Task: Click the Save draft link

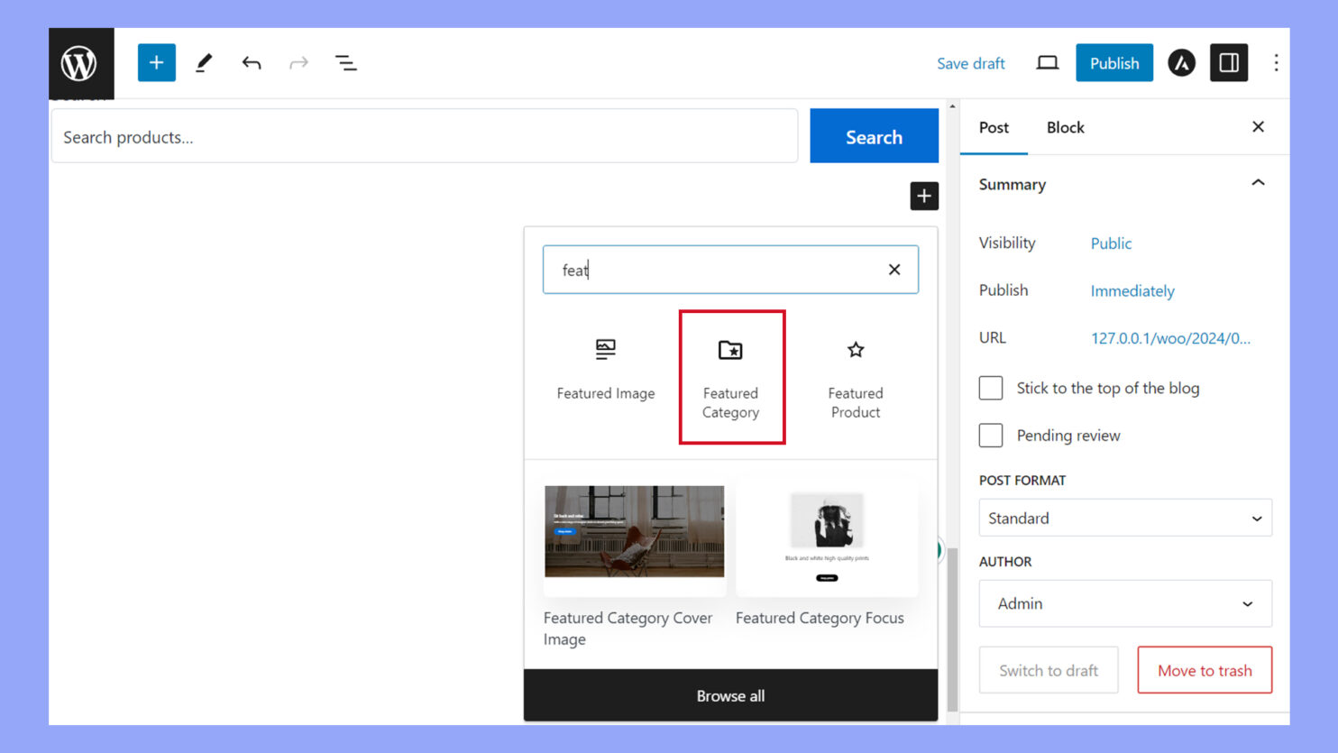Action: (970, 63)
